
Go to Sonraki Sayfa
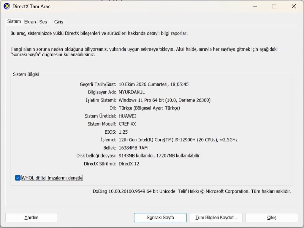(x=160, y=218)
